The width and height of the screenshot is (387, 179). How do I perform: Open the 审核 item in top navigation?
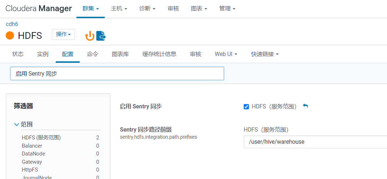(173, 9)
